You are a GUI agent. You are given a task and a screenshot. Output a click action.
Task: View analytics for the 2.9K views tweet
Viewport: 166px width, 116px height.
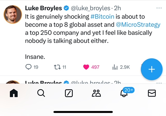tap(115, 67)
